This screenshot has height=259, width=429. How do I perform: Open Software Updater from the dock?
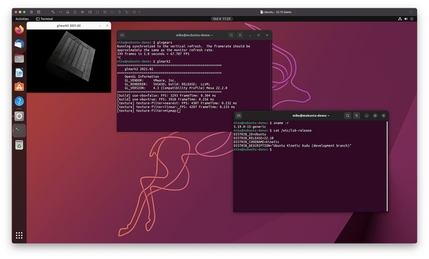pyautogui.click(x=19, y=145)
